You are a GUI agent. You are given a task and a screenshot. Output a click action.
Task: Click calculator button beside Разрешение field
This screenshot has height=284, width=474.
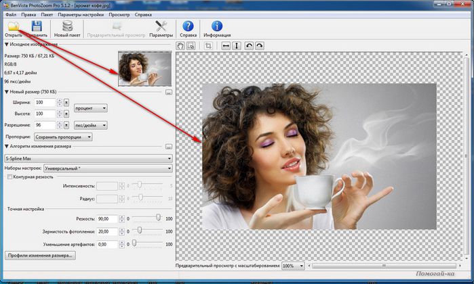tap(66, 125)
